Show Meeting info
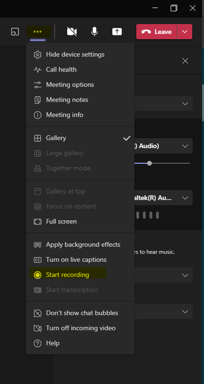204x384 pixels. (80, 115)
